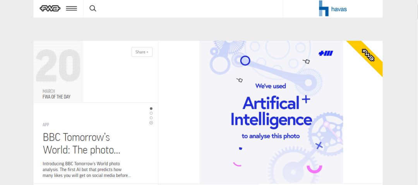Click the FWA logo in header
The height and width of the screenshot is (185, 418).
tap(50, 8)
